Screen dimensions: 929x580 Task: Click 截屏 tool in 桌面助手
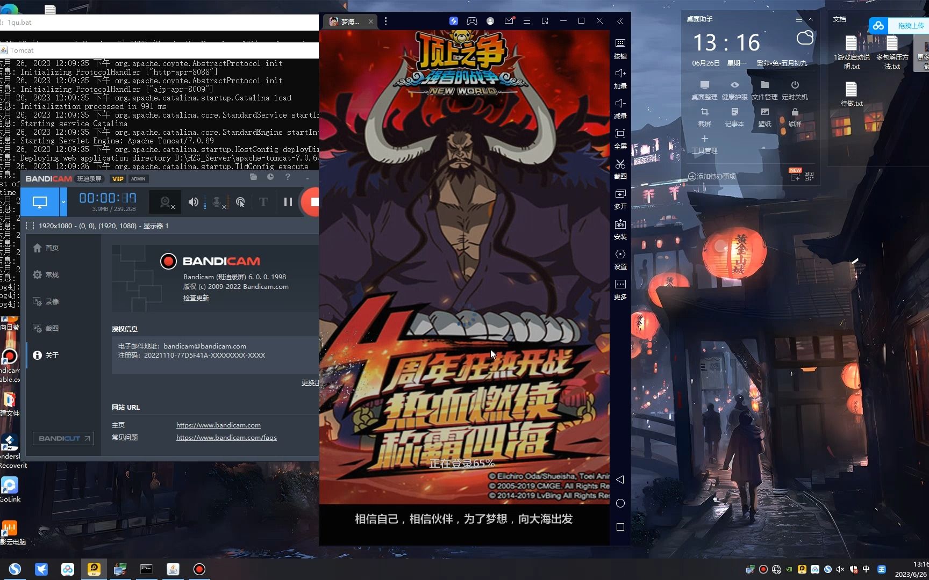[704, 117]
